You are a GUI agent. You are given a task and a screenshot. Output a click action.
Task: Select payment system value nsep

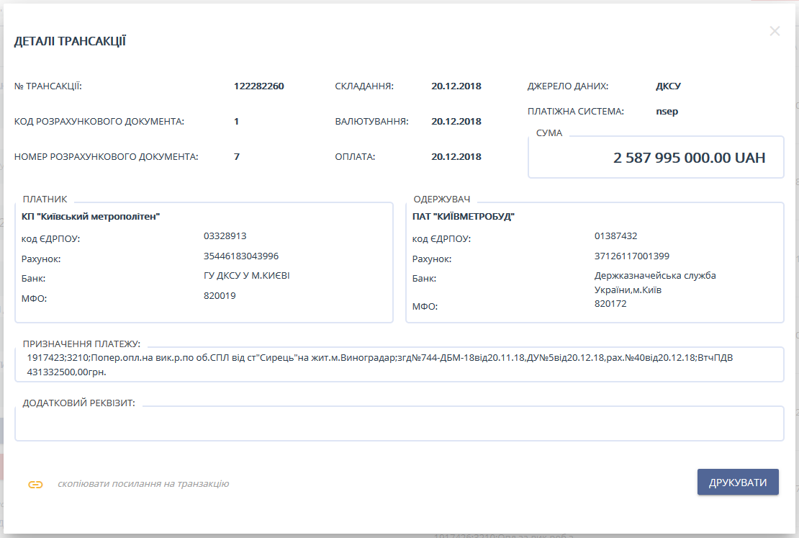coord(667,111)
